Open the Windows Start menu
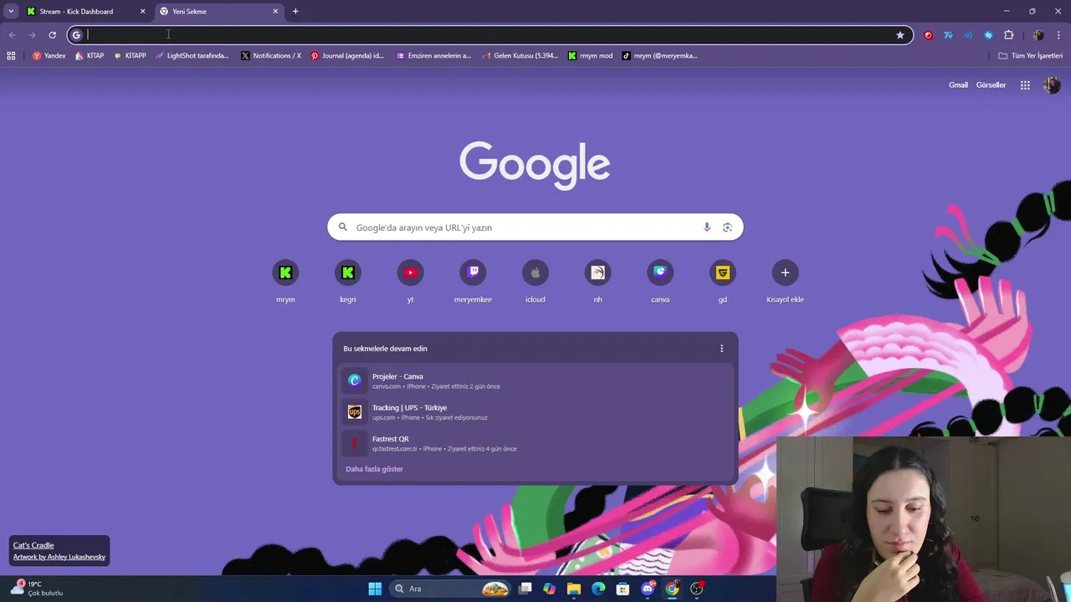Screen dimensions: 1071x602 click(x=375, y=589)
